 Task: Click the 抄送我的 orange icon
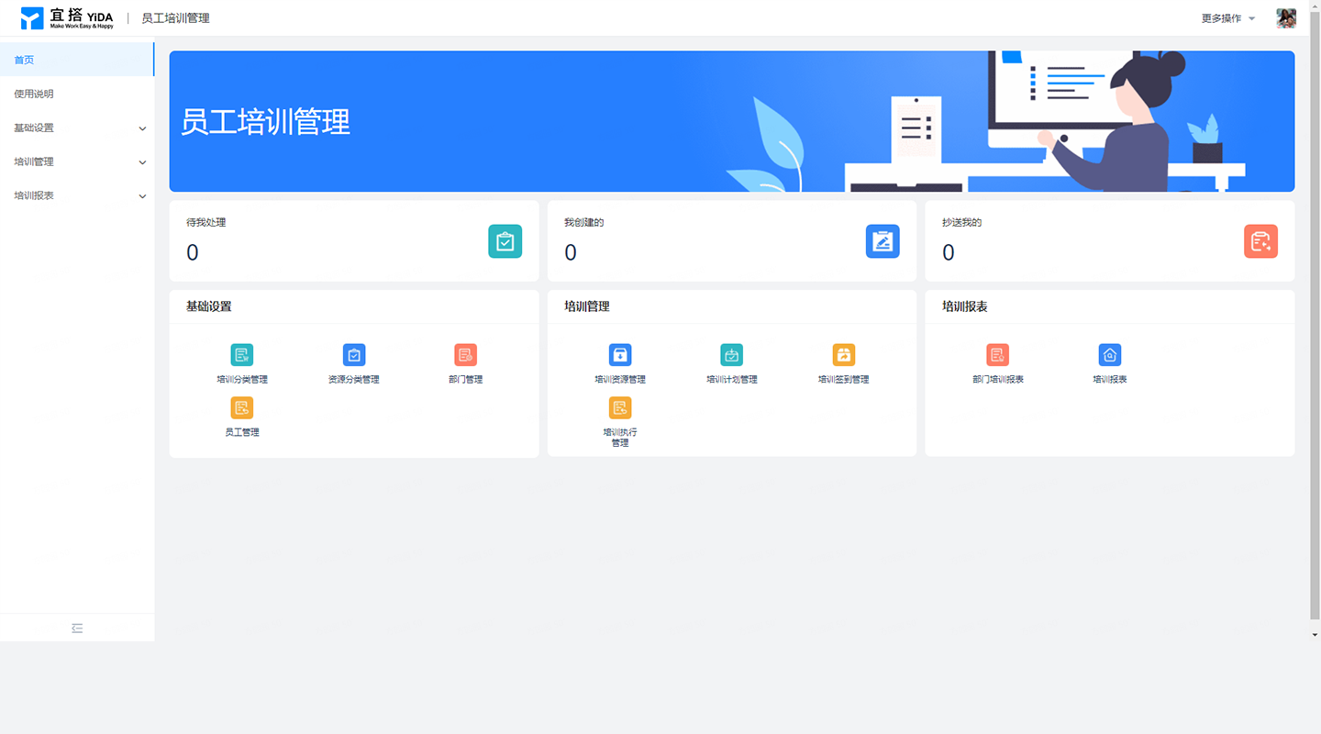[1260, 241]
